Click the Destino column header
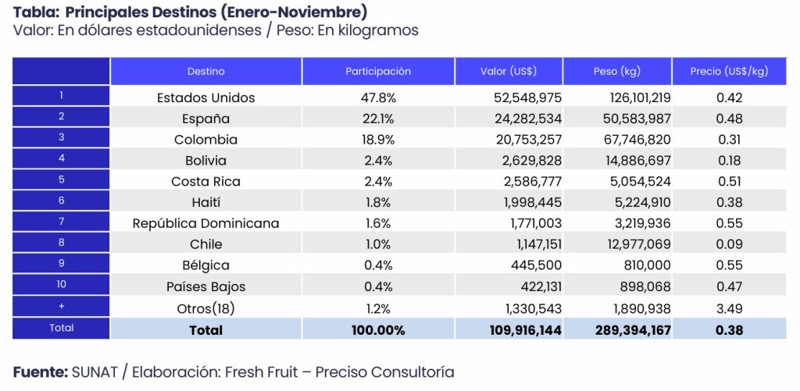The height and width of the screenshot is (391, 800). pyautogui.click(x=205, y=71)
